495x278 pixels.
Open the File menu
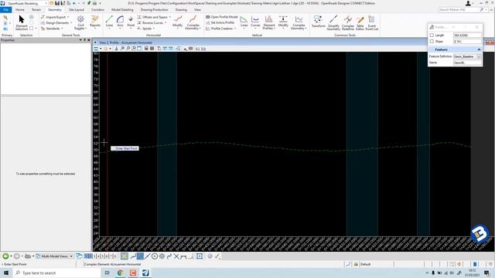tap(5, 10)
